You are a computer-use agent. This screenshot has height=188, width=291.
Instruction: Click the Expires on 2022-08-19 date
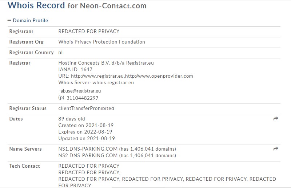pyautogui.click(x=85, y=132)
